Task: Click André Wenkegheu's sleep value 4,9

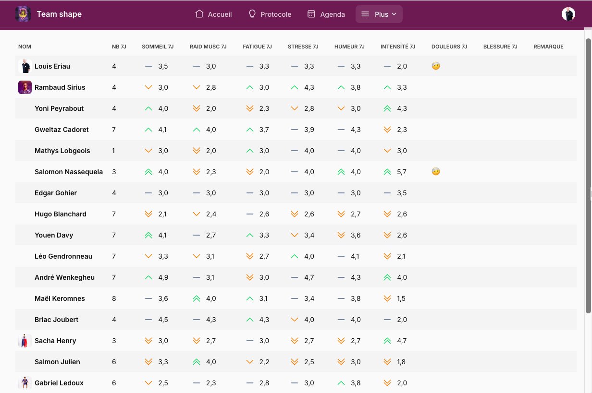Action: (163, 277)
